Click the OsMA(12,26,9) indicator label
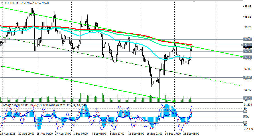Viewport: 254px width, 136px height. 11,105
